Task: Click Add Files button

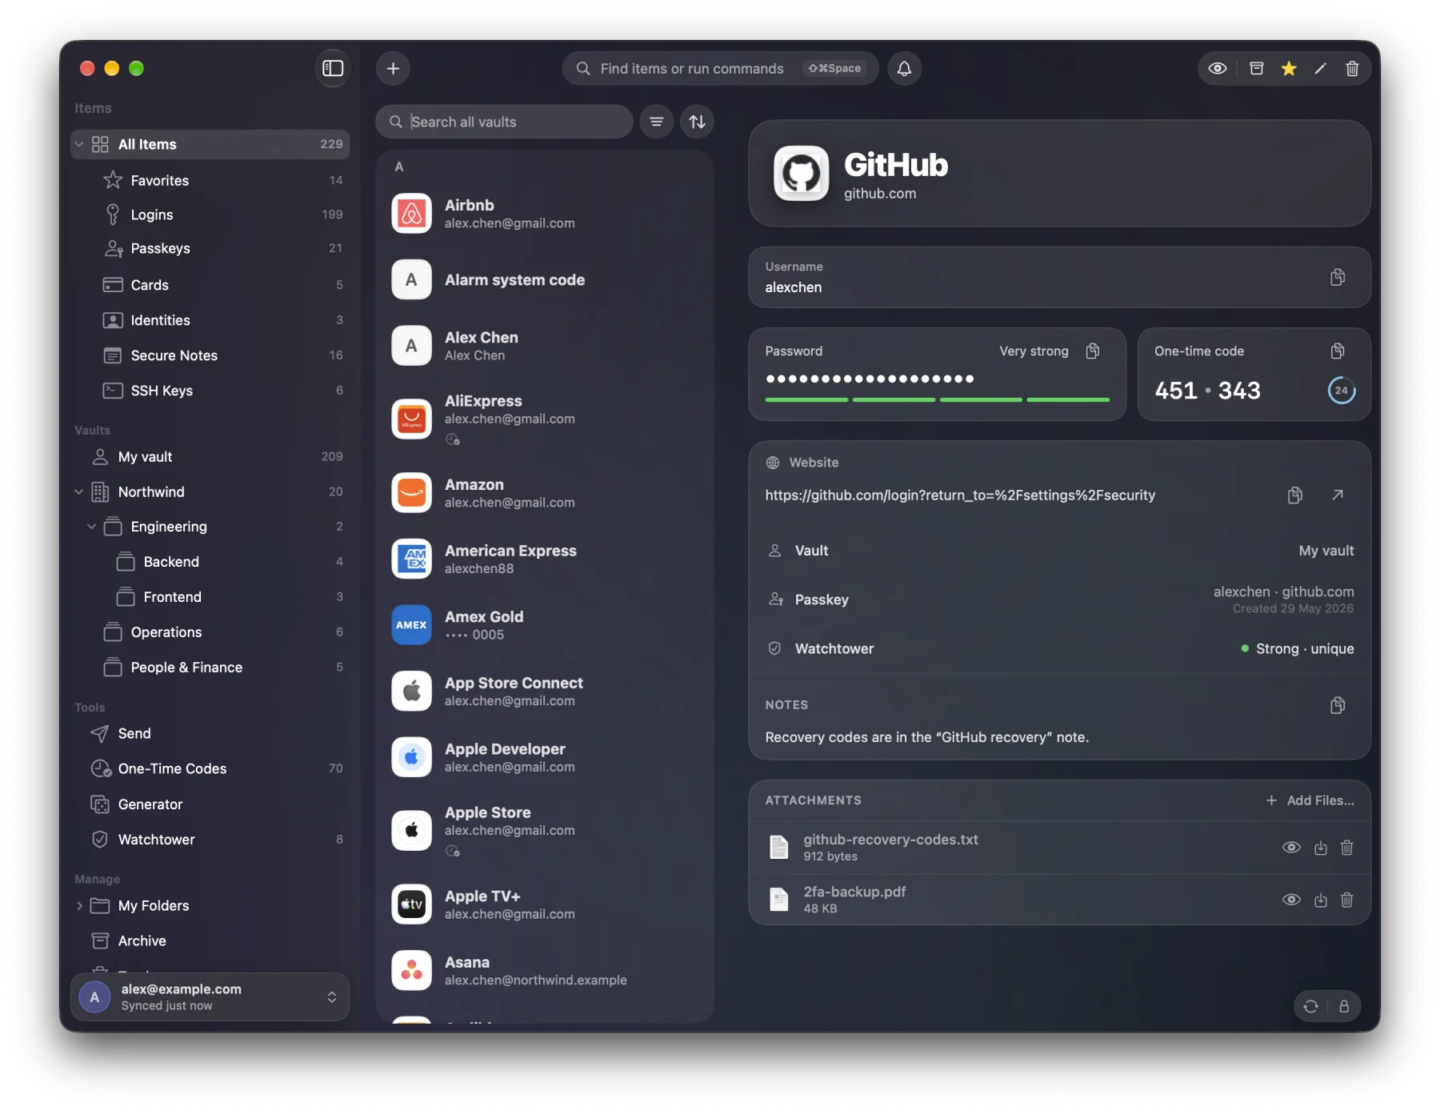Action: pos(1310,800)
